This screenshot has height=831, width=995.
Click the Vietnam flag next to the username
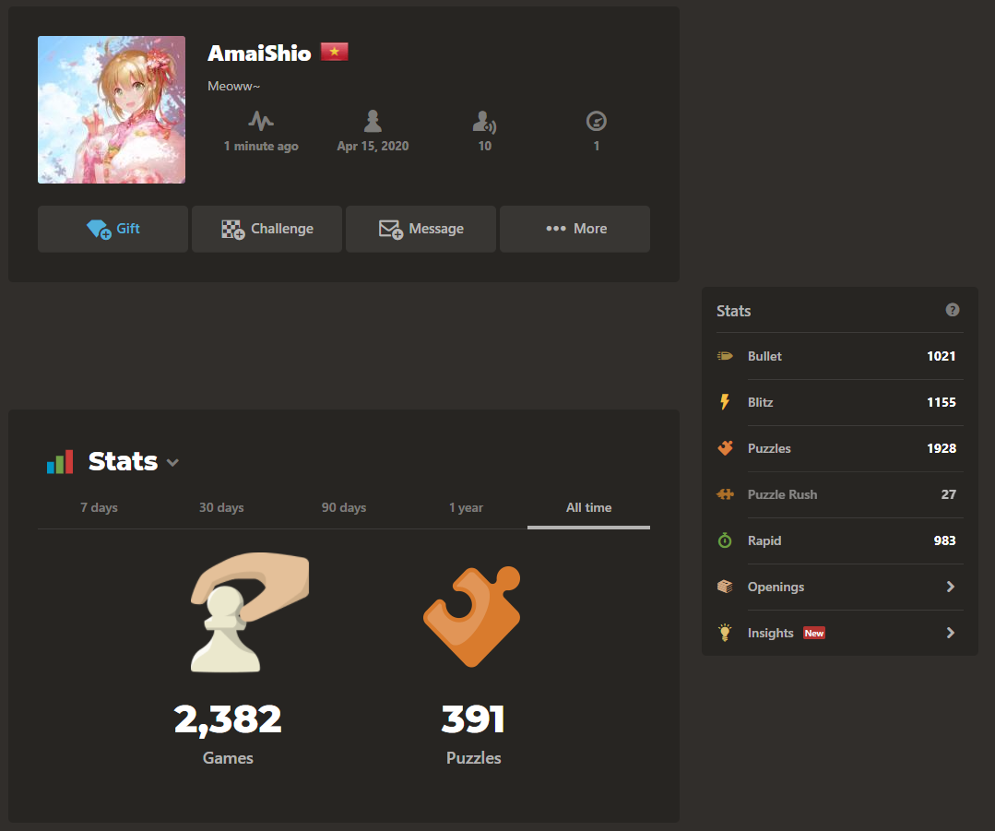(x=335, y=52)
